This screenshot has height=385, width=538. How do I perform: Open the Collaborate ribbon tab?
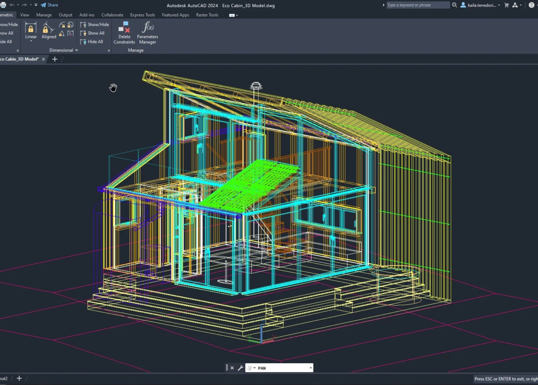pos(112,15)
